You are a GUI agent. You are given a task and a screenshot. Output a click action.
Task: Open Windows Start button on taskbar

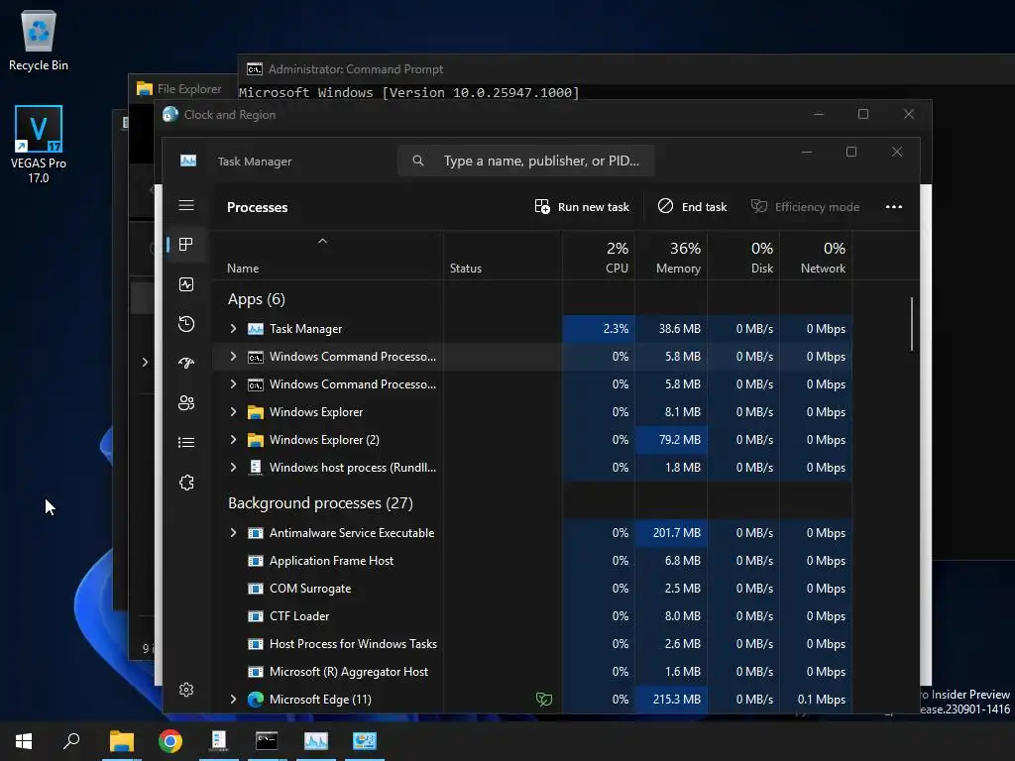[24, 741]
